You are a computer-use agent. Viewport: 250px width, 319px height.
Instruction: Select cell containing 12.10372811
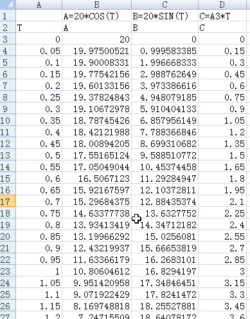(165, 189)
